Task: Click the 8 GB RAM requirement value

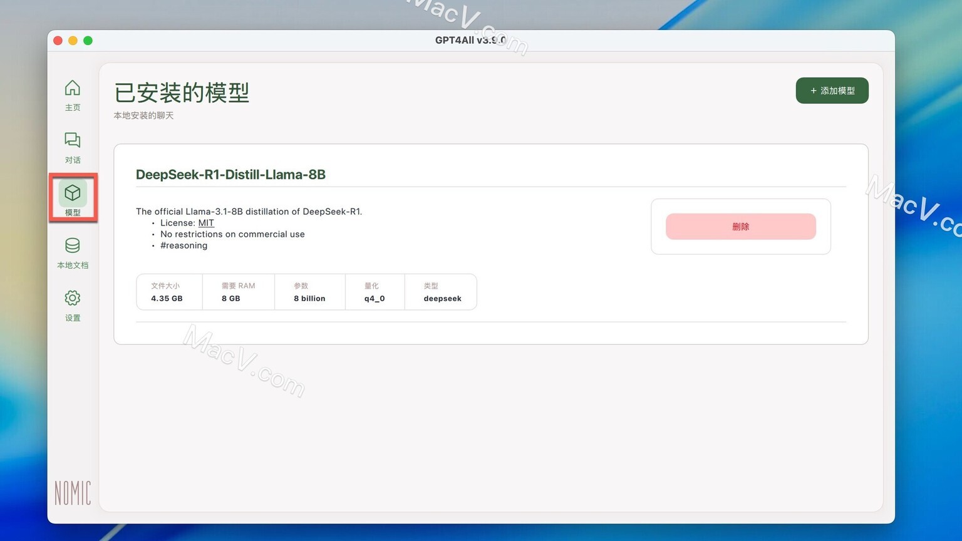Action: tap(230, 299)
